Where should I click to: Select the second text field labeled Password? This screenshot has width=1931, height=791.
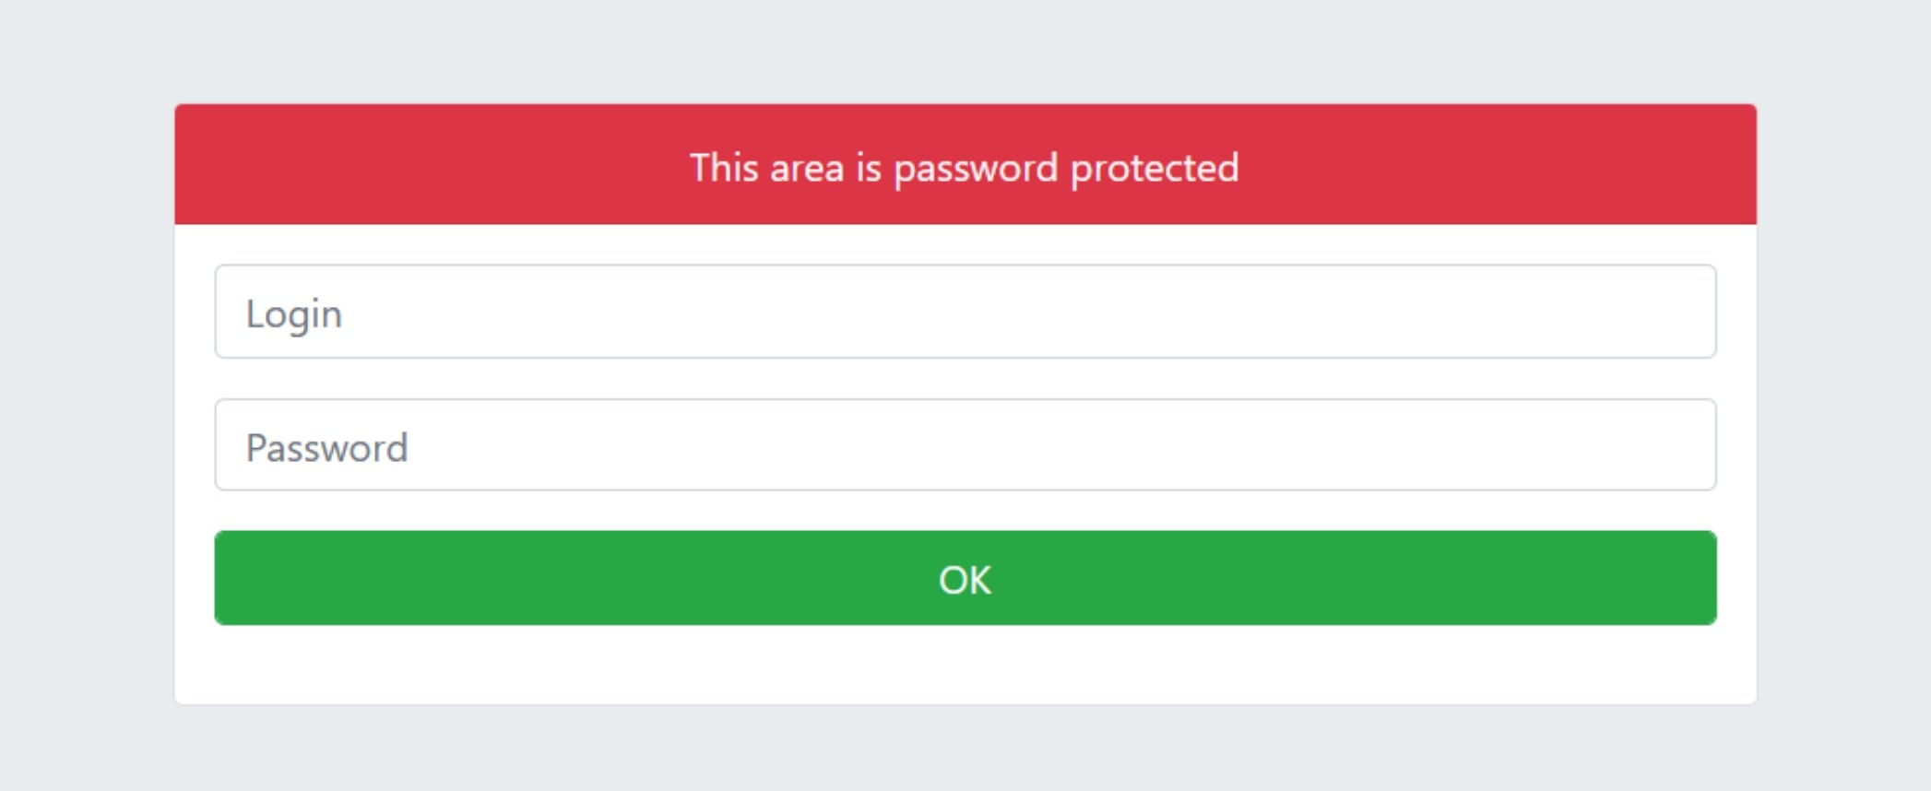[x=965, y=445]
